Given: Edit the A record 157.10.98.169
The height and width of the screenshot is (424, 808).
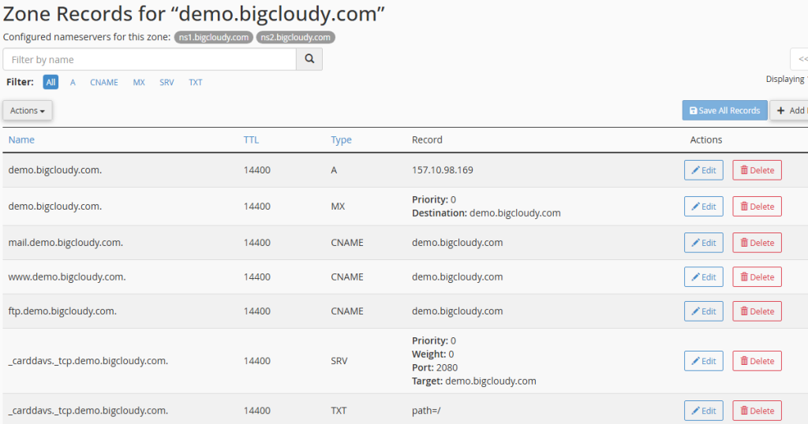Looking at the screenshot, I should tap(703, 170).
